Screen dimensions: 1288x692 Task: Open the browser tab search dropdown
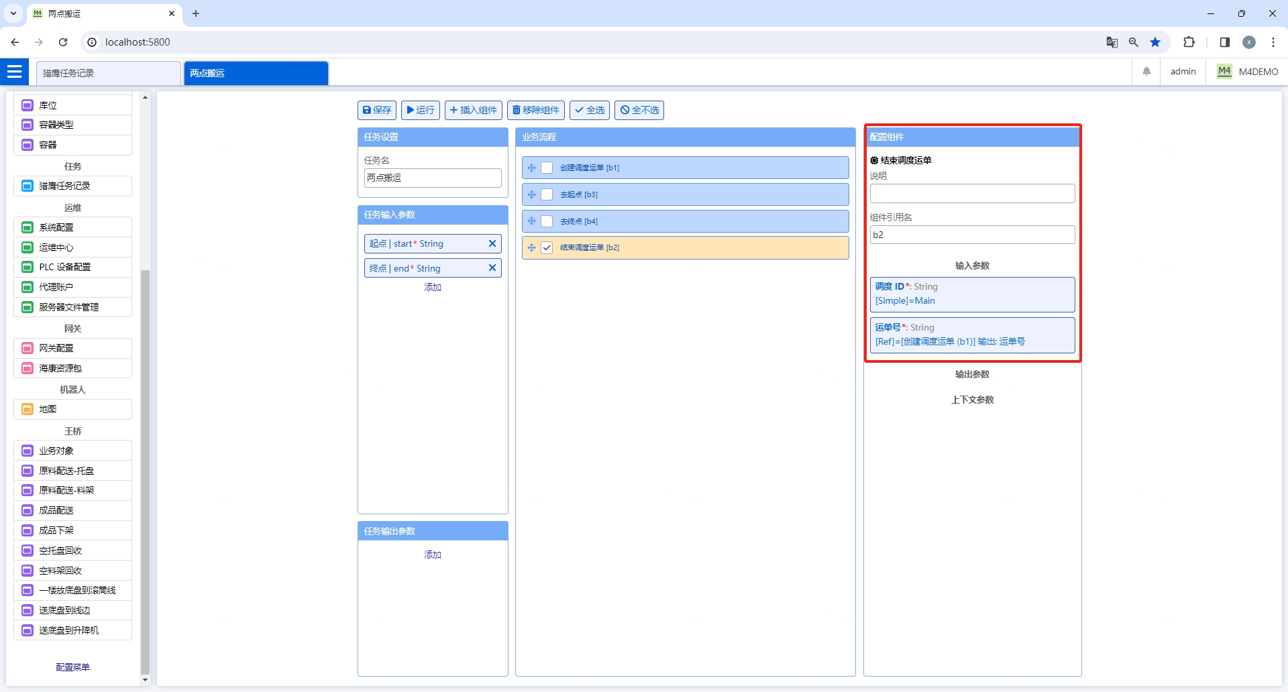13,13
